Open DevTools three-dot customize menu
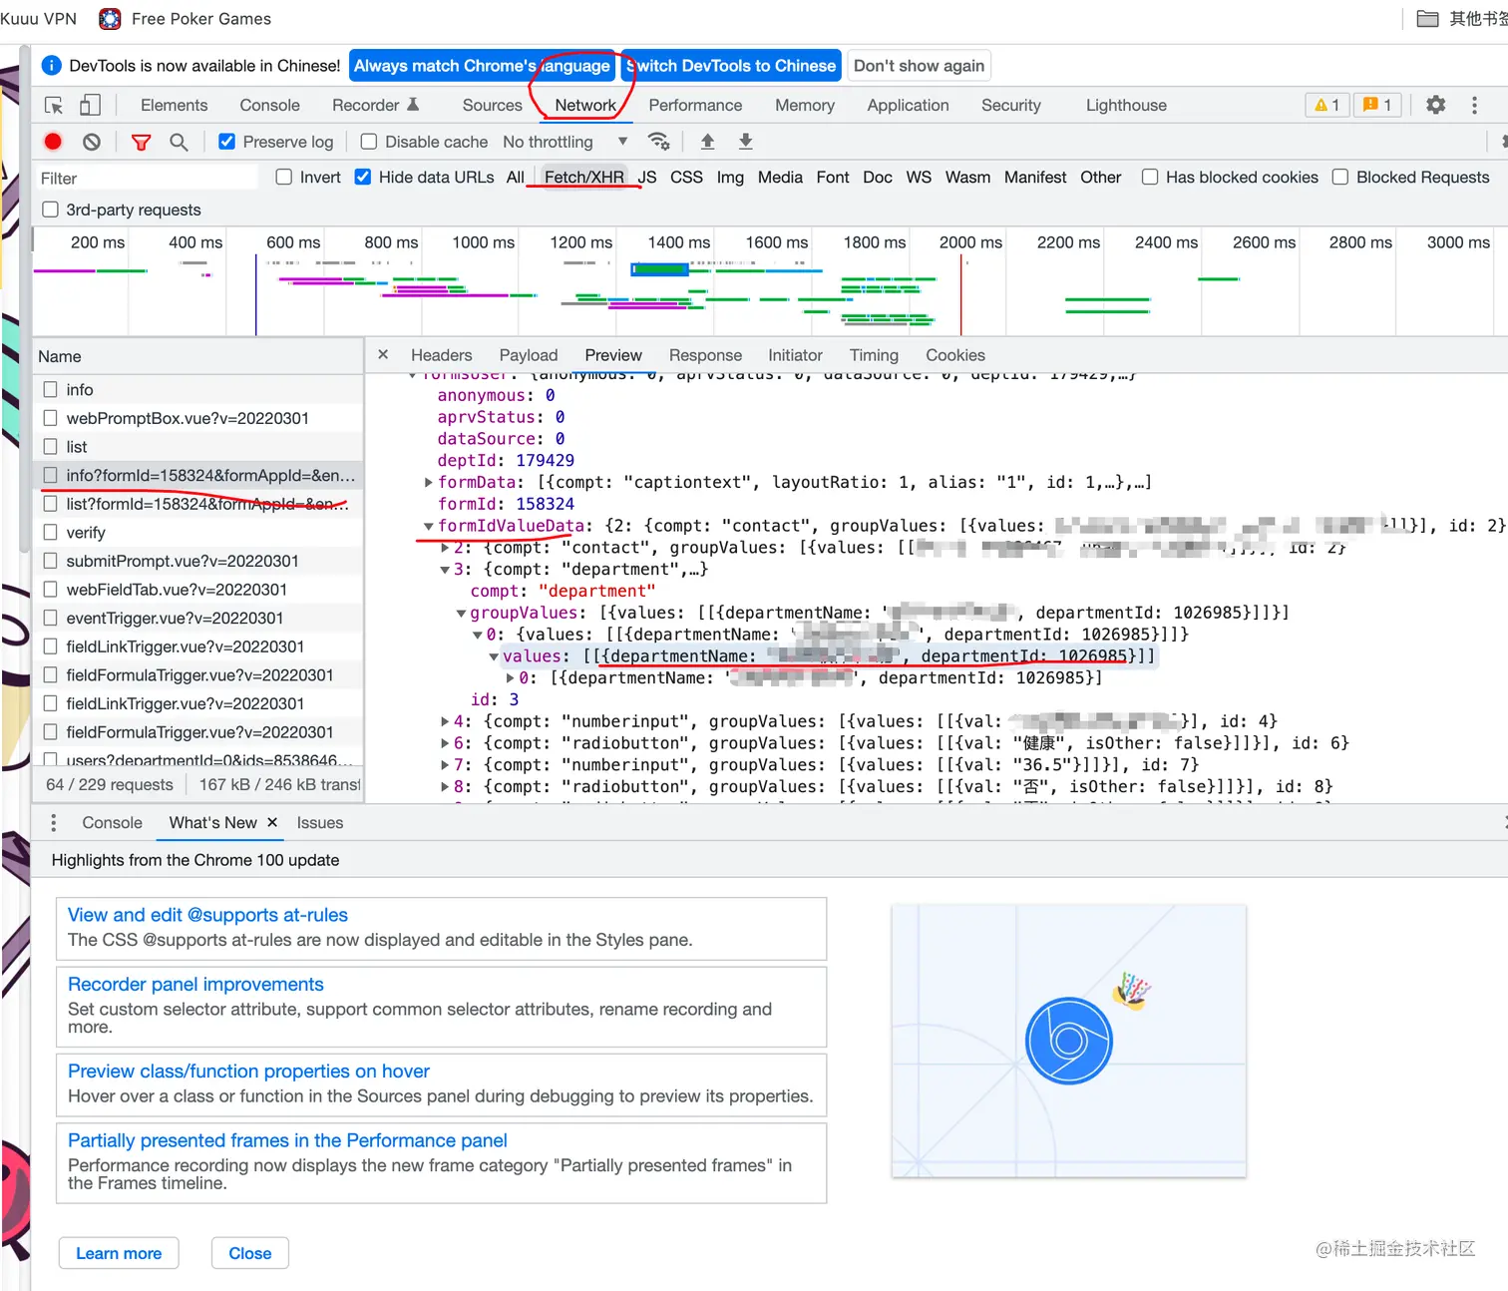 [x=1474, y=105]
